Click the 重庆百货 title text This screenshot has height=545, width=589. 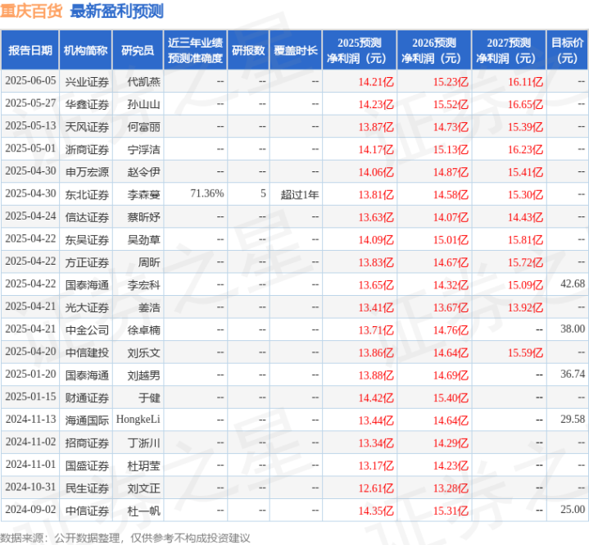(31, 11)
